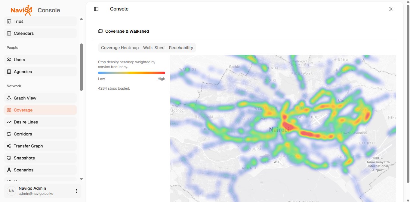Image resolution: width=410 pixels, height=202 pixels.
Task: Click the Low-to-High heatmap color legend
Action: [x=131, y=73]
